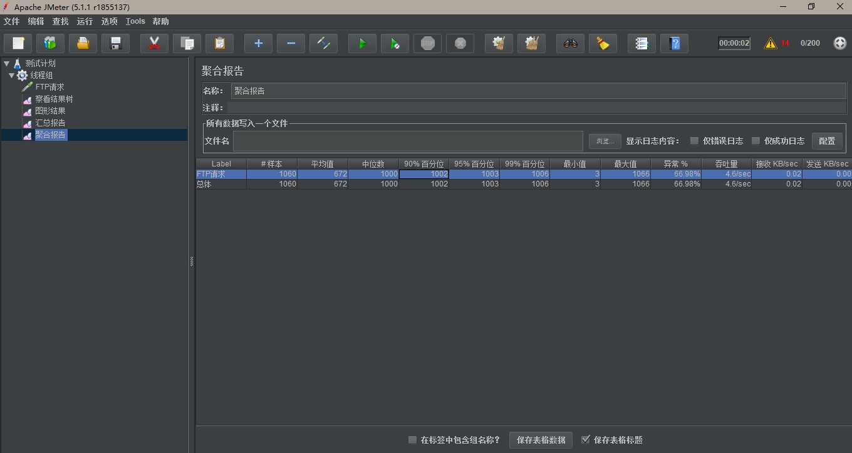Start the test with green play icon
852x453 pixels.
tap(362, 43)
